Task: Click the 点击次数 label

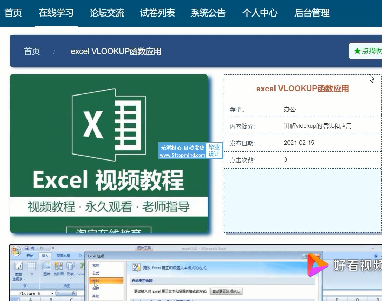Action: pos(242,160)
